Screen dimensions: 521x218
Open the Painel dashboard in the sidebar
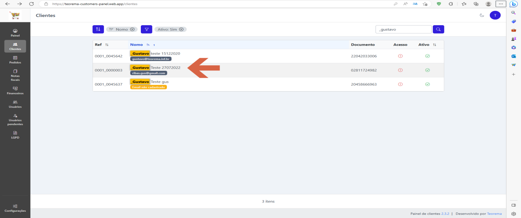click(15, 33)
